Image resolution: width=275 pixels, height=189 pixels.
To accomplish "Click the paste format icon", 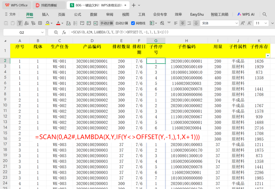I will point(13,23).
